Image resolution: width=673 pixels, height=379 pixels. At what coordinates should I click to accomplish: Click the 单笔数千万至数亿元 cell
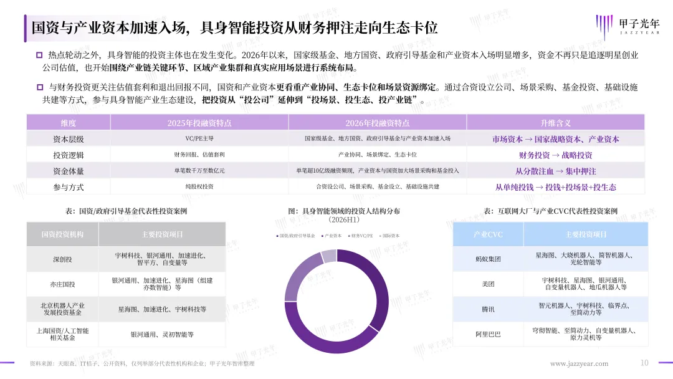point(199,171)
